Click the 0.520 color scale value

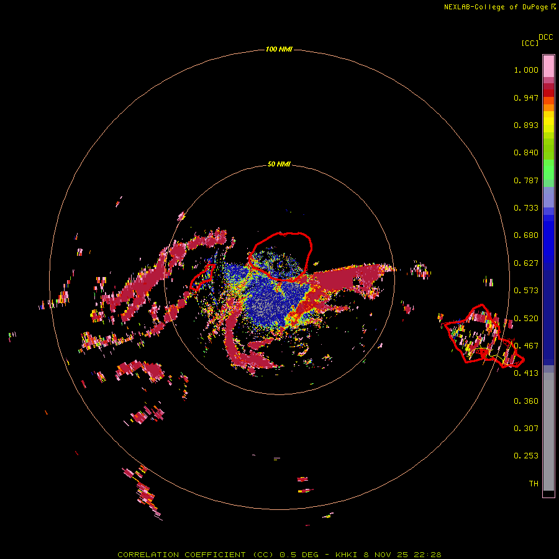pyautogui.click(x=526, y=319)
